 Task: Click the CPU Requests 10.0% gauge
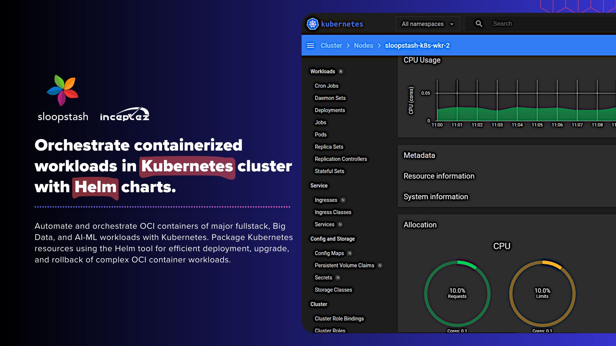pos(457,293)
